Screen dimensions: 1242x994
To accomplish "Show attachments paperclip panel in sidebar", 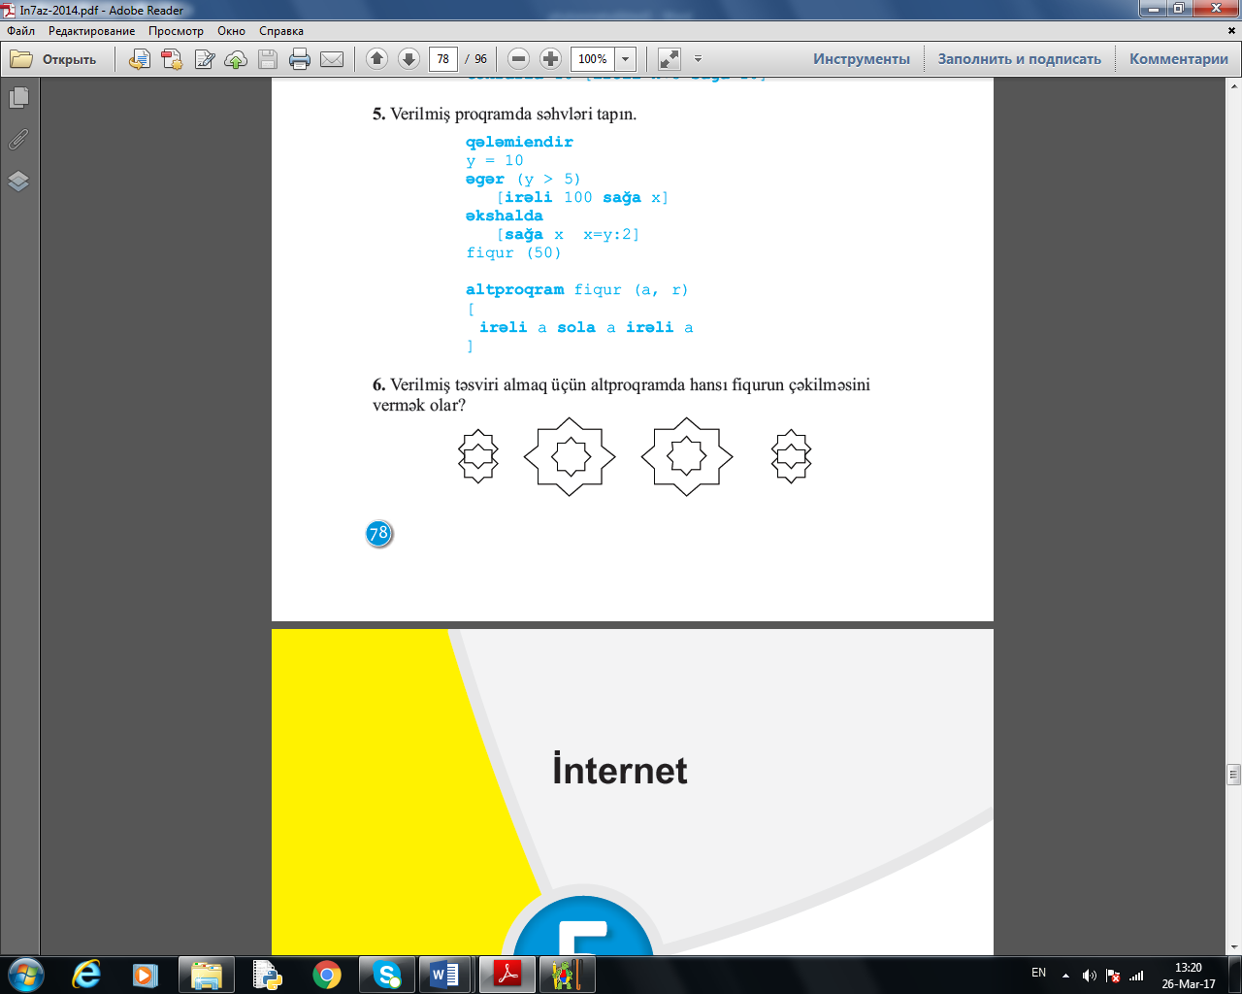I will (x=18, y=140).
